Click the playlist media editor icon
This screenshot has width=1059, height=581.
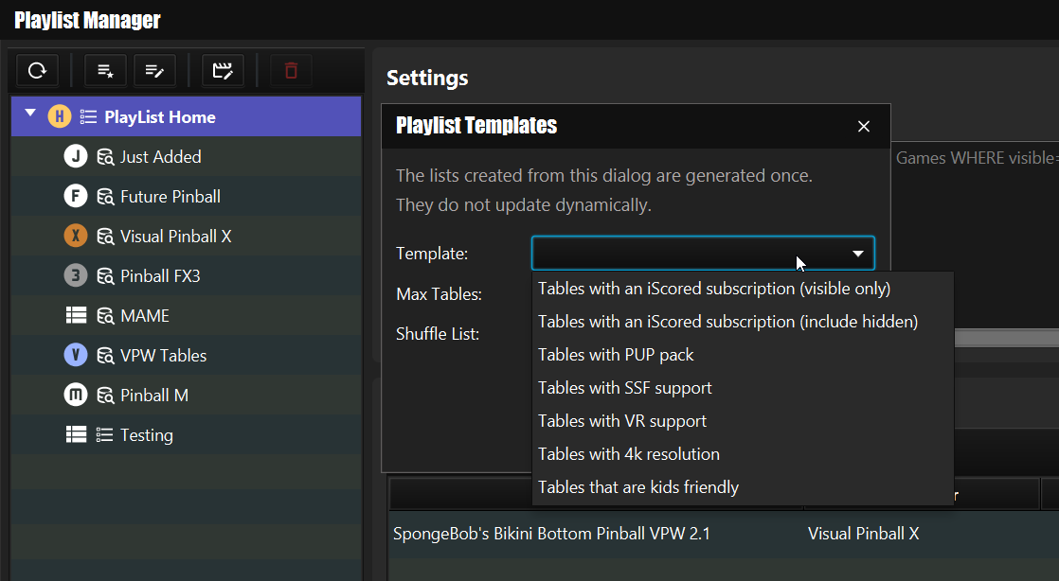coord(223,70)
